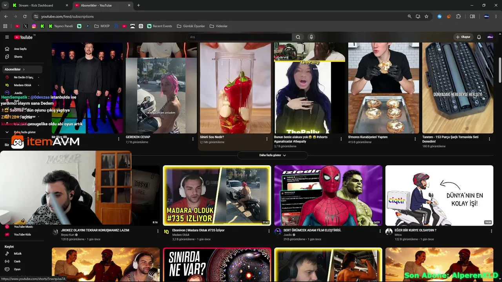The width and height of the screenshot is (502, 282).
Task: Focus the YouTube 'Ara' search field
Action: (239, 37)
